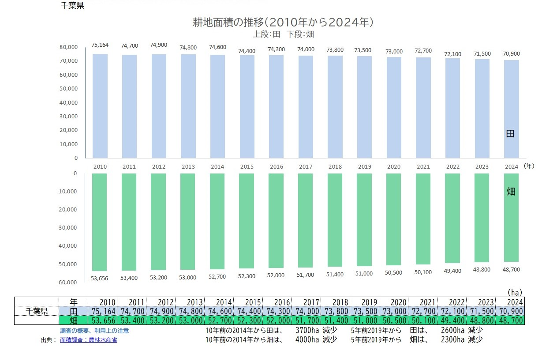The width and height of the screenshot is (542, 362).
Task: Select the 千葉県 cell in the table
Action: click(37, 311)
